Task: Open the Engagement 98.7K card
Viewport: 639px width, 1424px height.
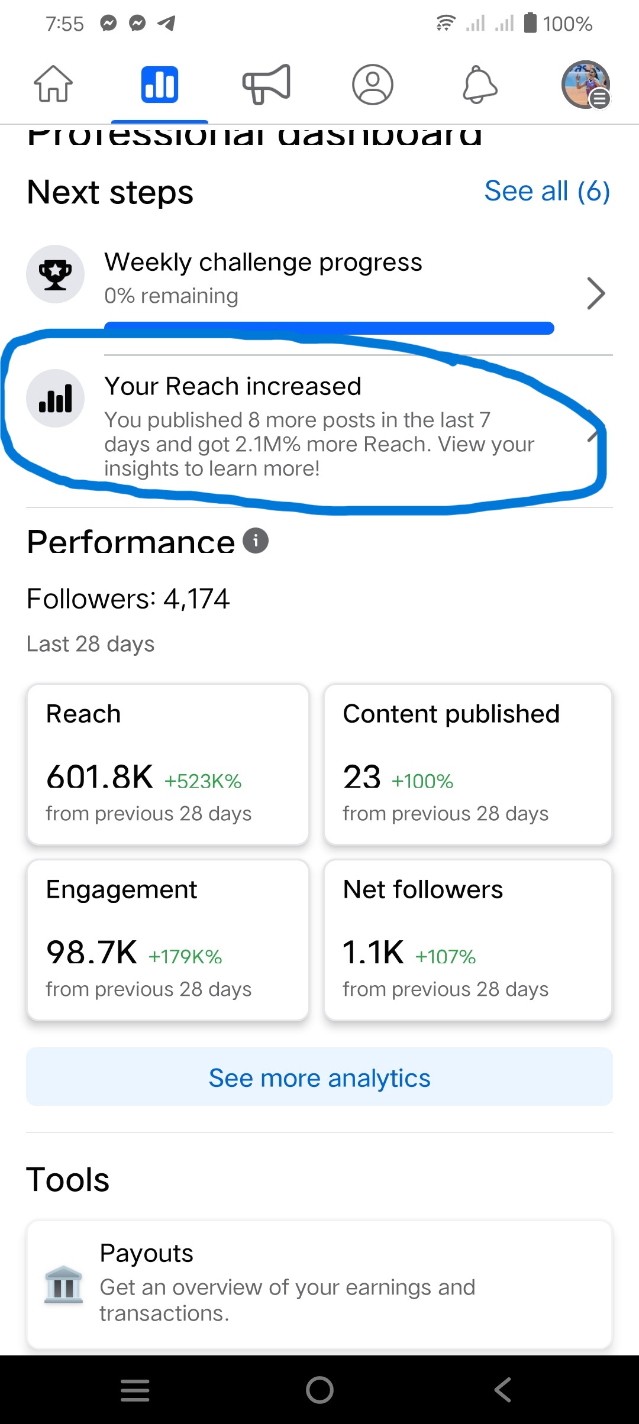Action: [168, 940]
